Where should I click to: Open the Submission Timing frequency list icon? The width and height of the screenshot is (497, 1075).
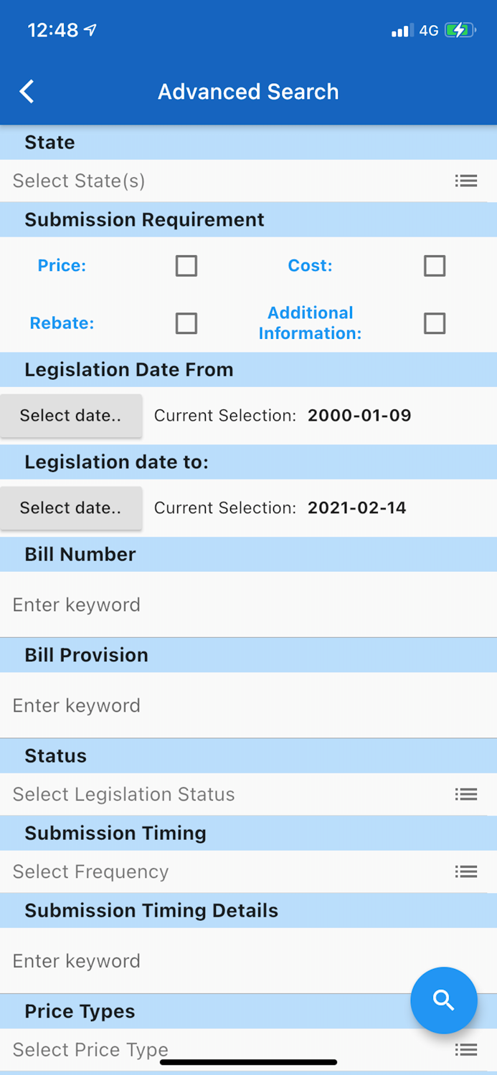click(x=466, y=871)
